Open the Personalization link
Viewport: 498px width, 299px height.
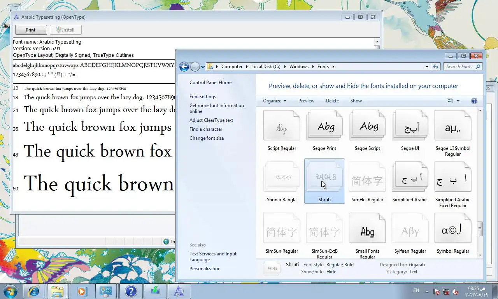[x=205, y=269]
